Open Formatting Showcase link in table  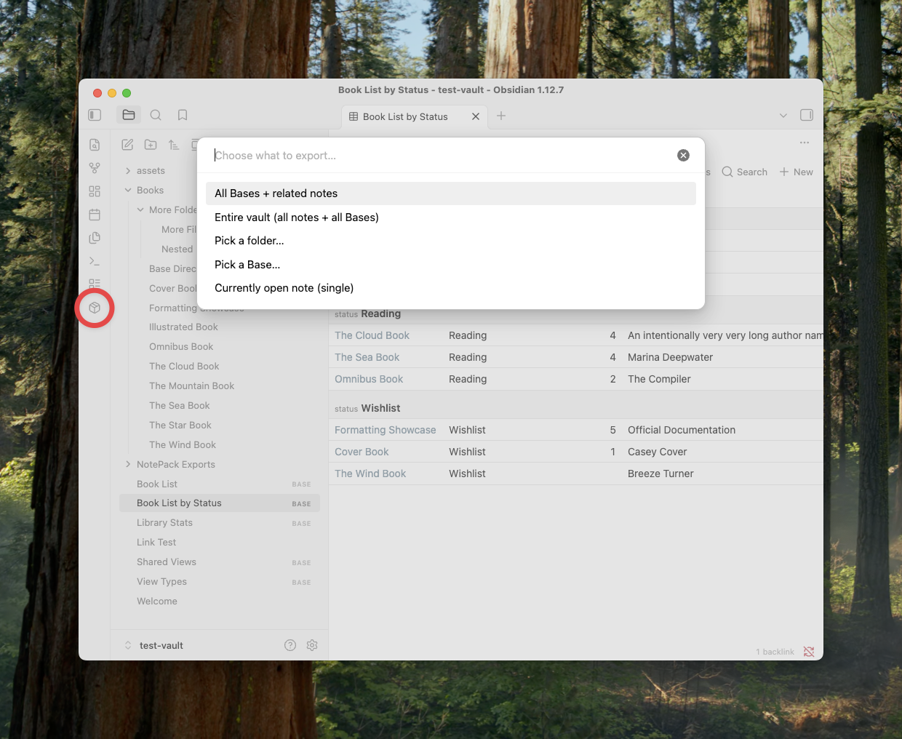[x=386, y=430]
